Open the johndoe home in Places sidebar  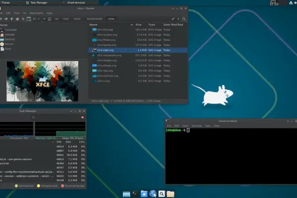pyautogui.click(x=9, y=35)
